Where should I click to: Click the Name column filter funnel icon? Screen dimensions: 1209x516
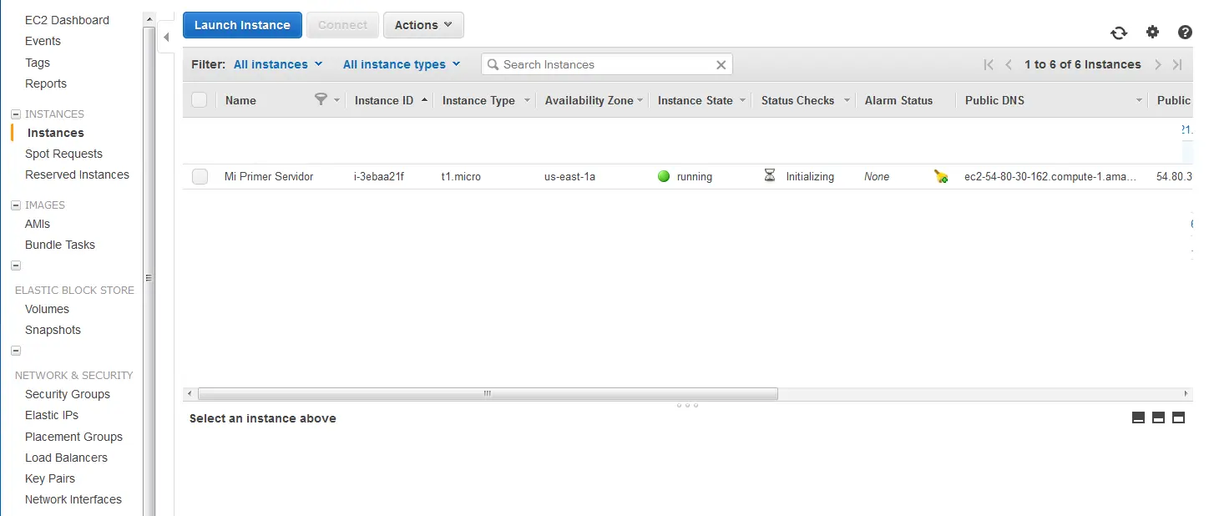(321, 99)
